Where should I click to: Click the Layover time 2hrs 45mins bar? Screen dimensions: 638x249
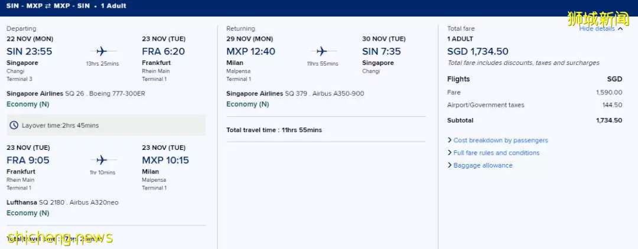click(x=106, y=125)
